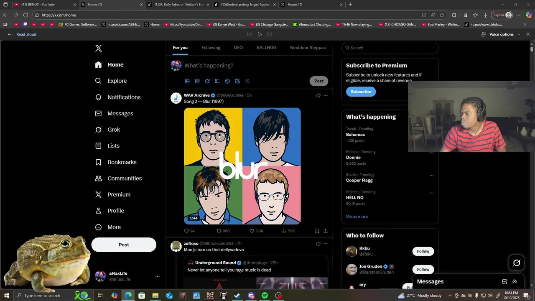Like the WAV Archive post

coord(256,231)
